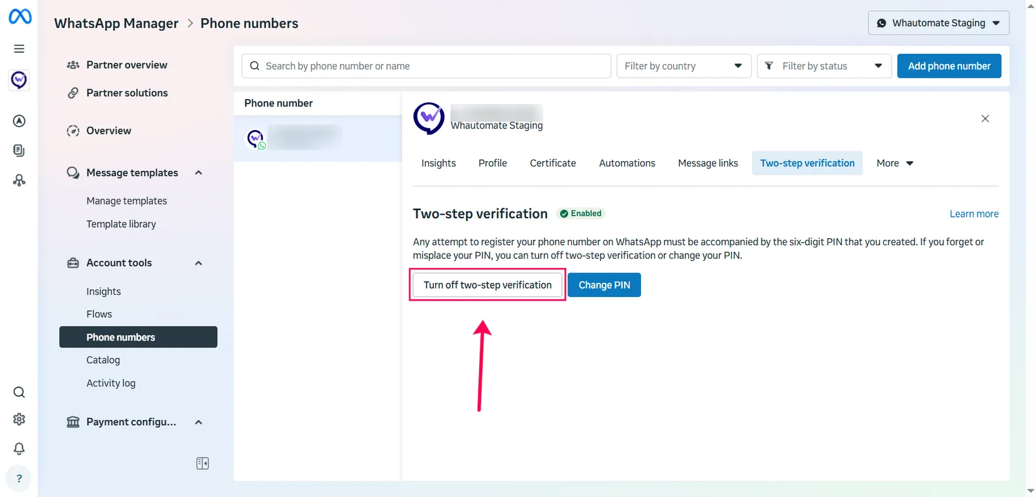Click the Add phone number button
Image resolution: width=1036 pixels, height=497 pixels.
pyautogui.click(x=949, y=66)
